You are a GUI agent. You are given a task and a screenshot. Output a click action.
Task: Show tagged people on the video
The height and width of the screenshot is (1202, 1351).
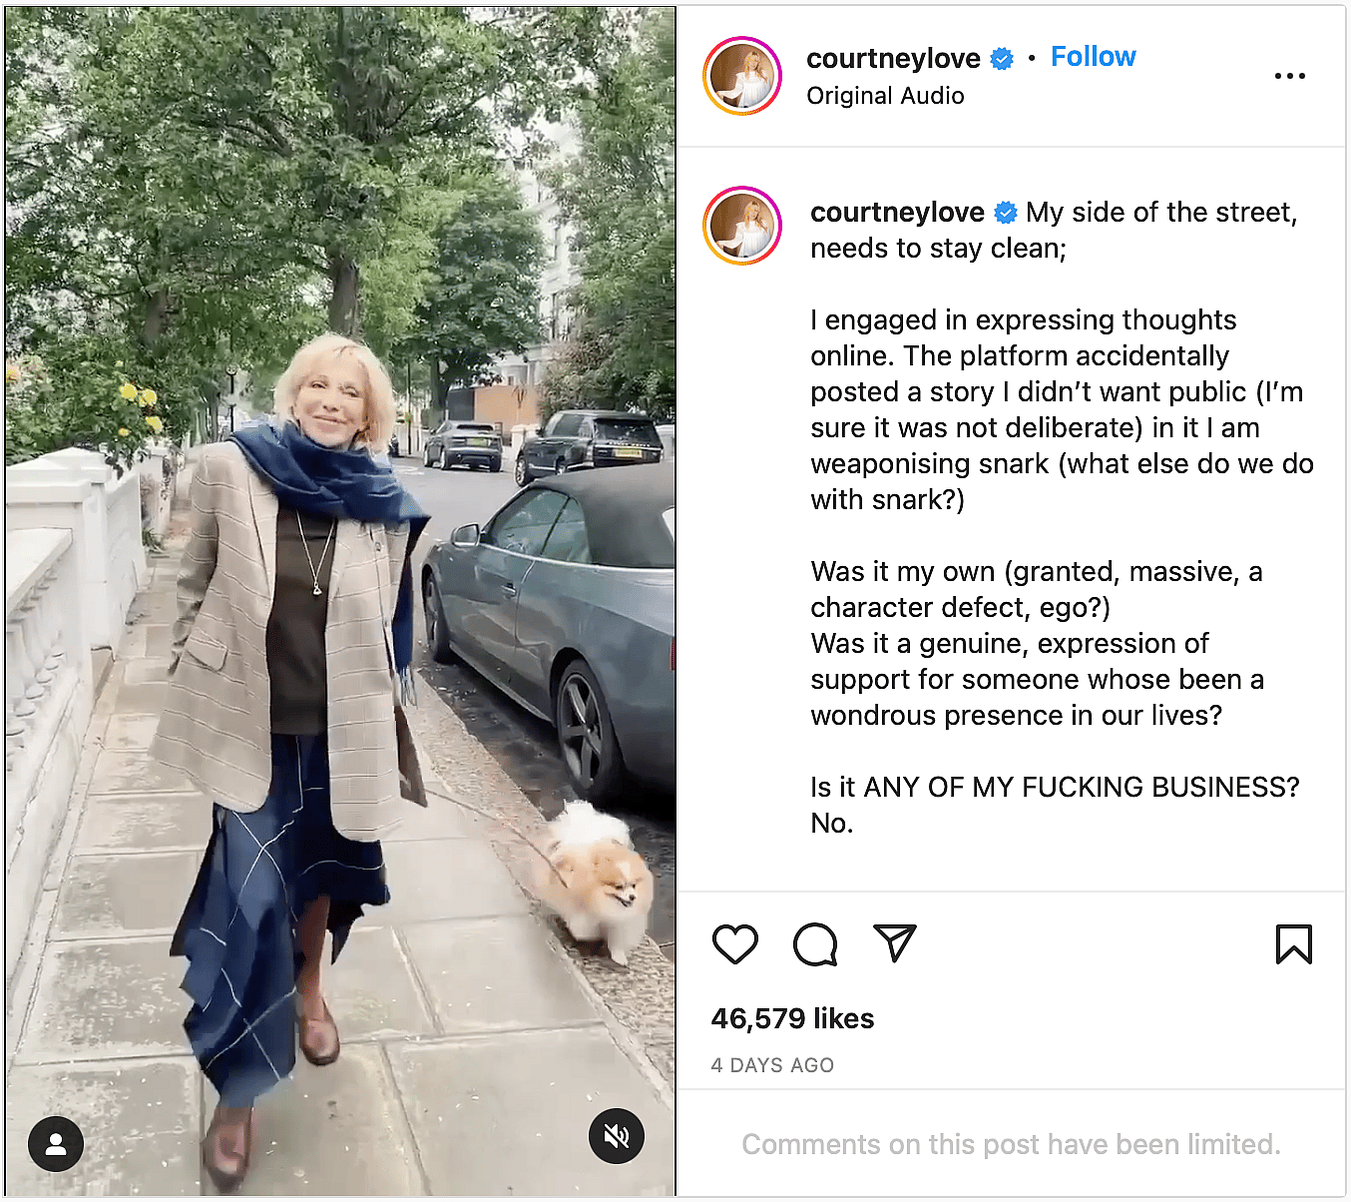[x=56, y=1143]
